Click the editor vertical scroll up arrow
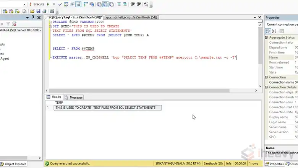Viewport: 298px width, 168px height. 260,25
